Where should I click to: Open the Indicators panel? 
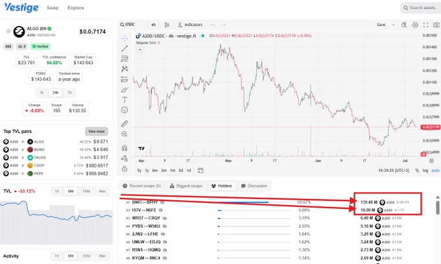190,25
